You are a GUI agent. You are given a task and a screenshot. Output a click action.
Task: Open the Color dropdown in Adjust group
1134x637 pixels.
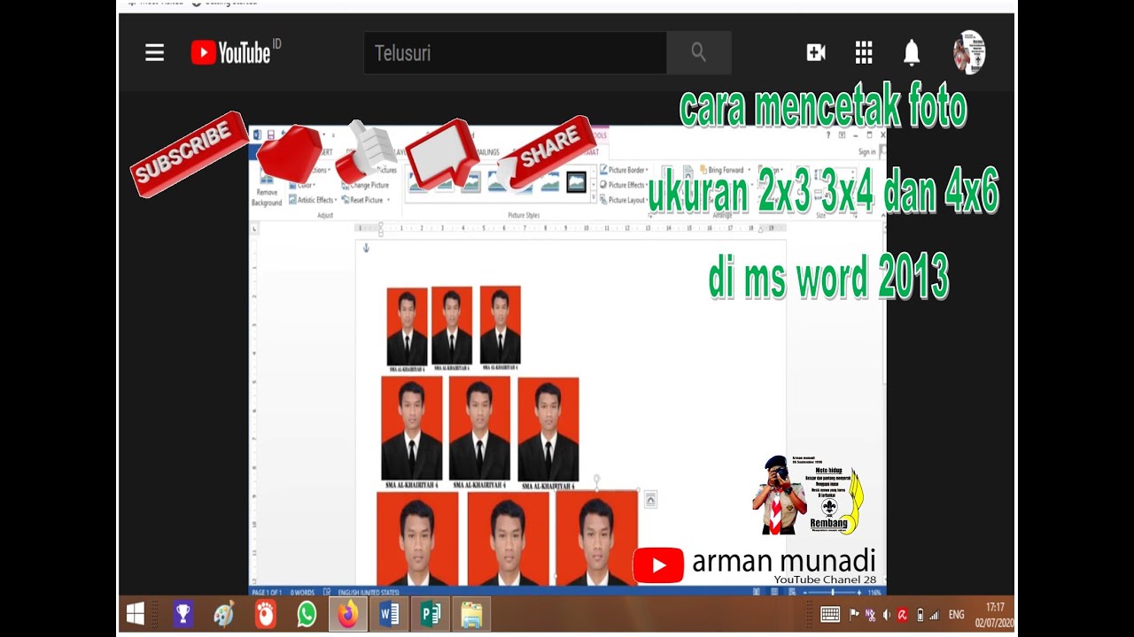pos(307,186)
